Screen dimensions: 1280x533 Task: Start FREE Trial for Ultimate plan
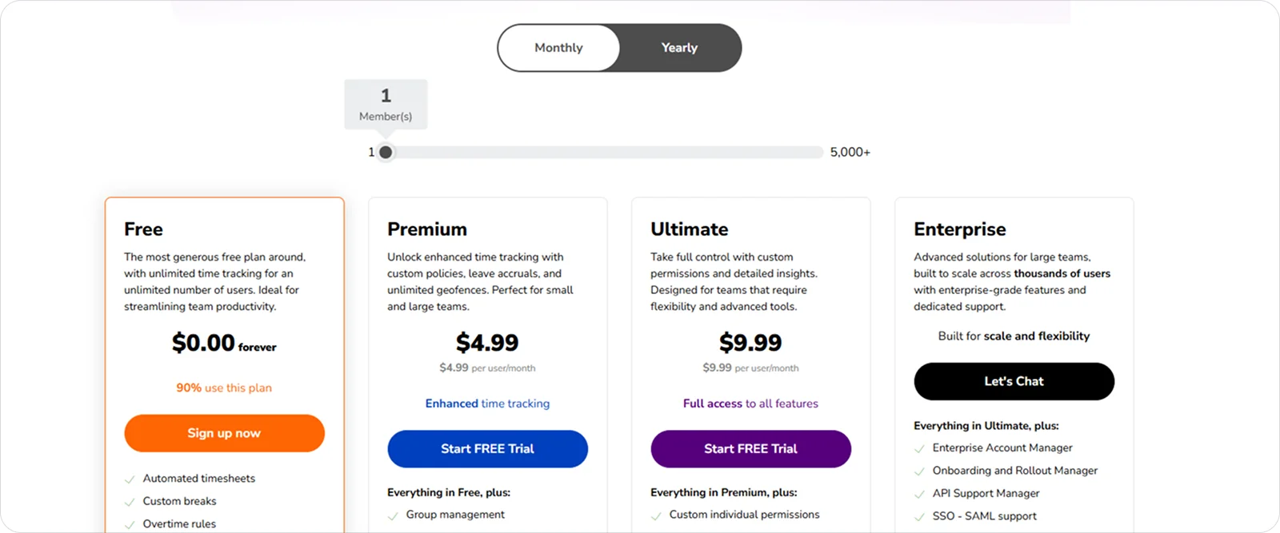pos(750,448)
